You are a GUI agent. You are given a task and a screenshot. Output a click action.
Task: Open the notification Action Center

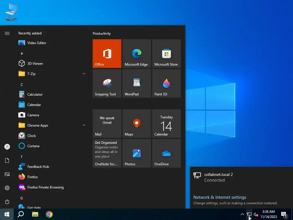(284, 215)
